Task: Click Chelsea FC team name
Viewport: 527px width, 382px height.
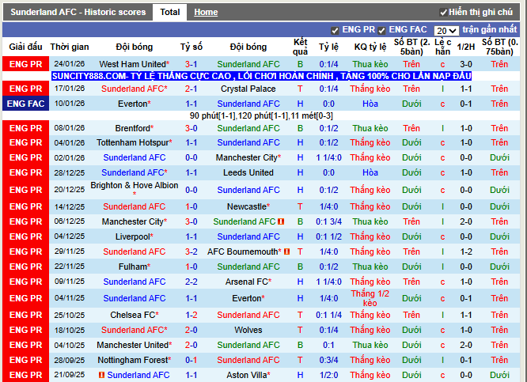Action: 134,315
